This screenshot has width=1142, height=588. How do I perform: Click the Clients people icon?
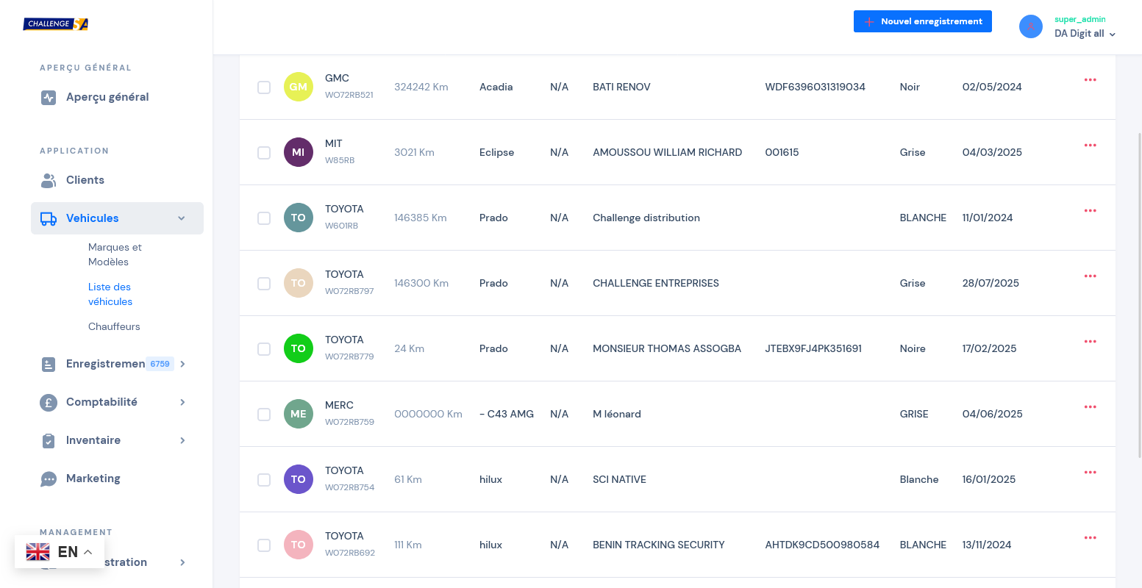pyautogui.click(x=49, y=180)
